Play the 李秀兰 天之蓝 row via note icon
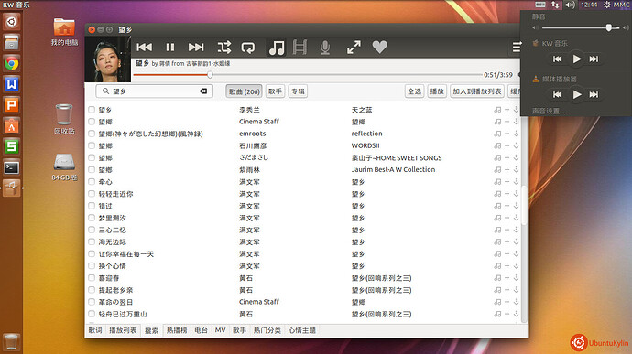 497,110
